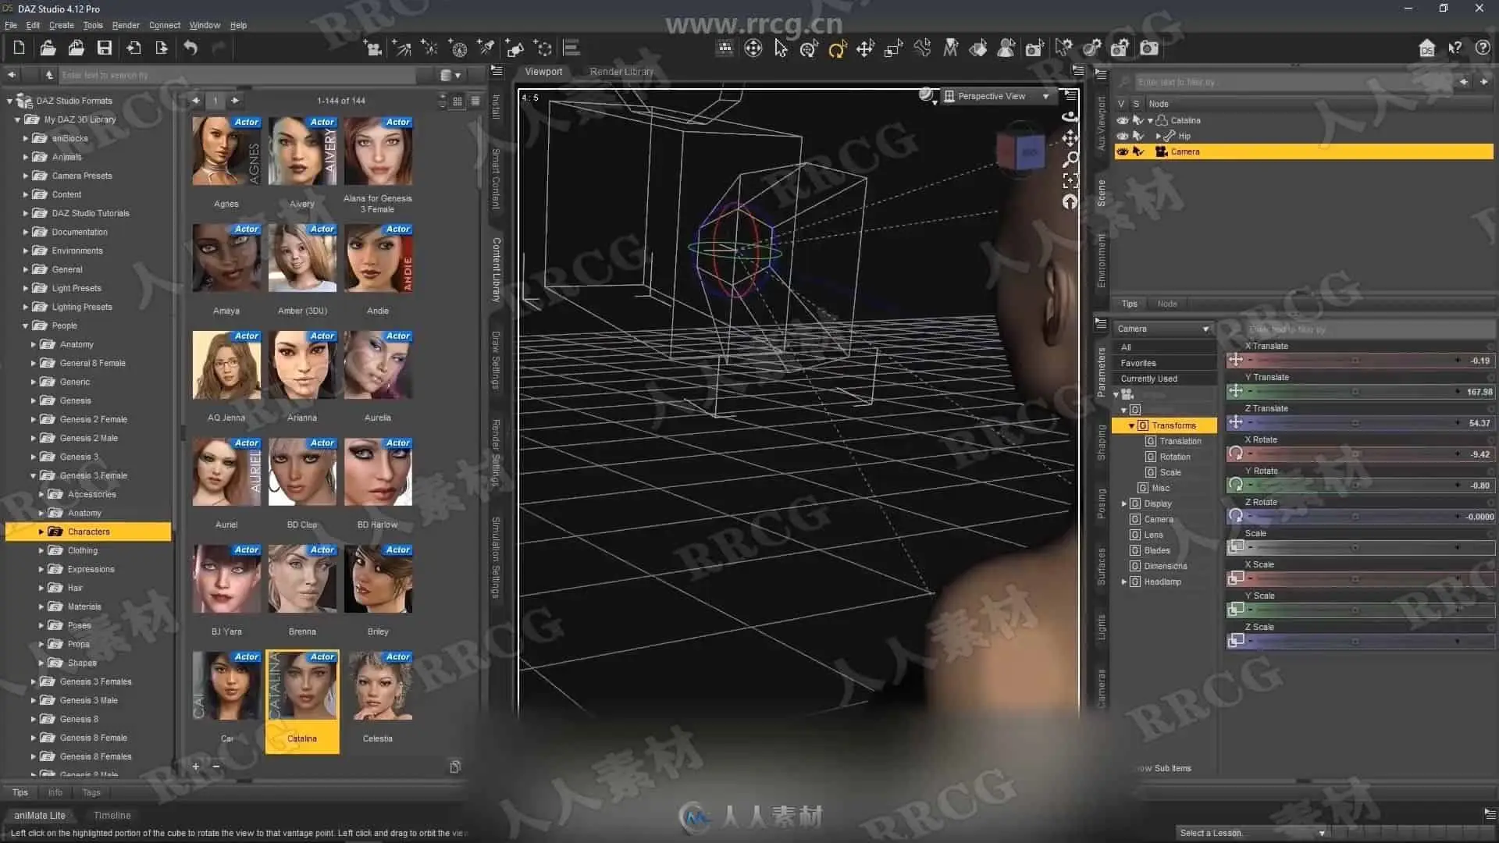Click the viewport Zoom magnifier icon
This screenshot has height=843, width=1499.
(1071, 159)
